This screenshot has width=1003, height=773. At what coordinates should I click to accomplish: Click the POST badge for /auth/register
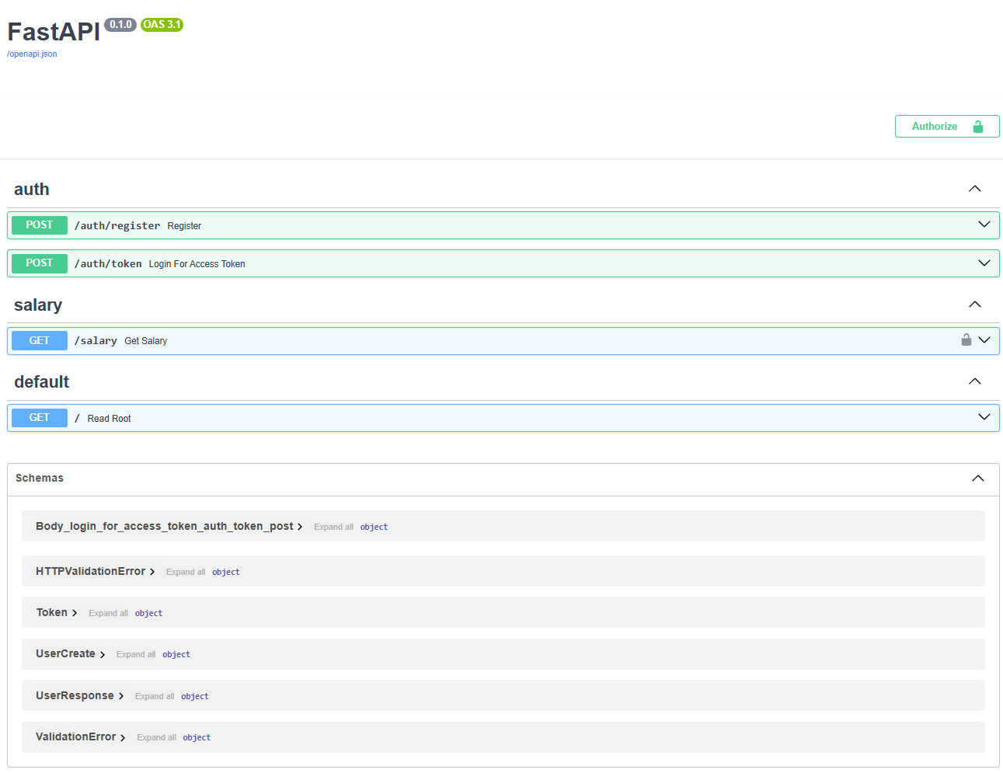pos(40,225)
